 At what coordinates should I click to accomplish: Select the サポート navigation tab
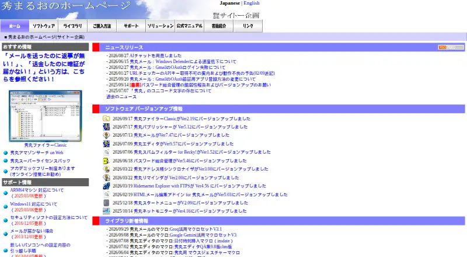[x=131, y=26]
